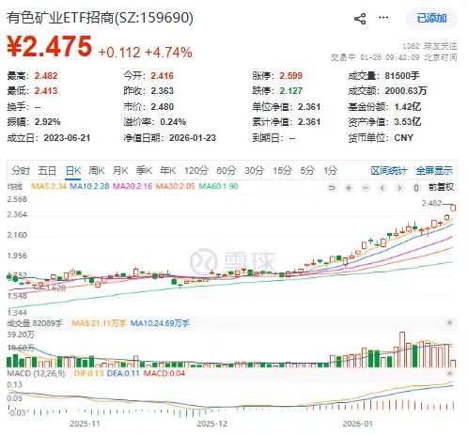Image resolution: width=468 pixels, height=435 pixels.
Task: Click the 基金份额 value 1.42亿
Action: [x=408, y=107]
